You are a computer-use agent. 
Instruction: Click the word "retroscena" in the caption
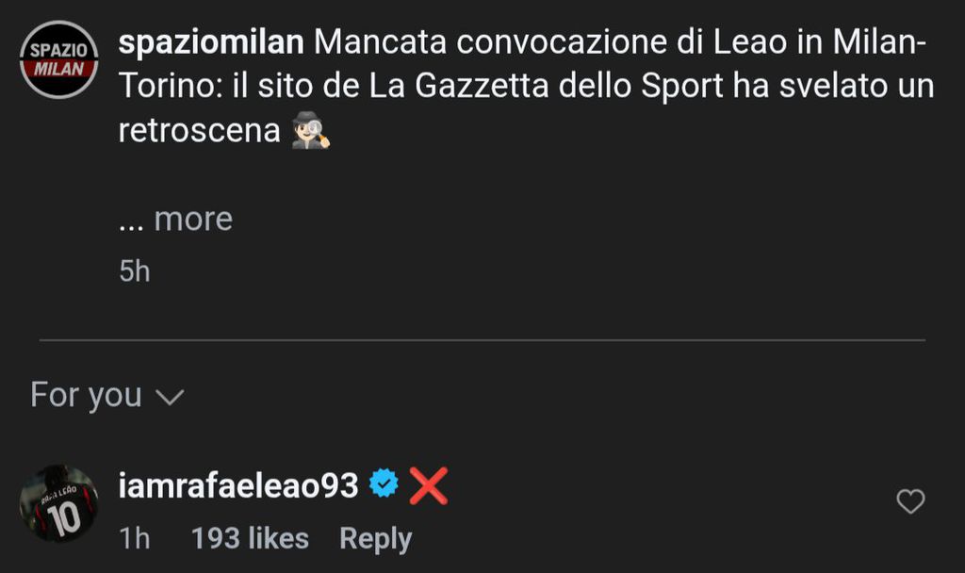pos(199,131)
